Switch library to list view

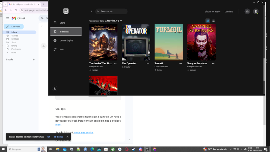(213, 21)
